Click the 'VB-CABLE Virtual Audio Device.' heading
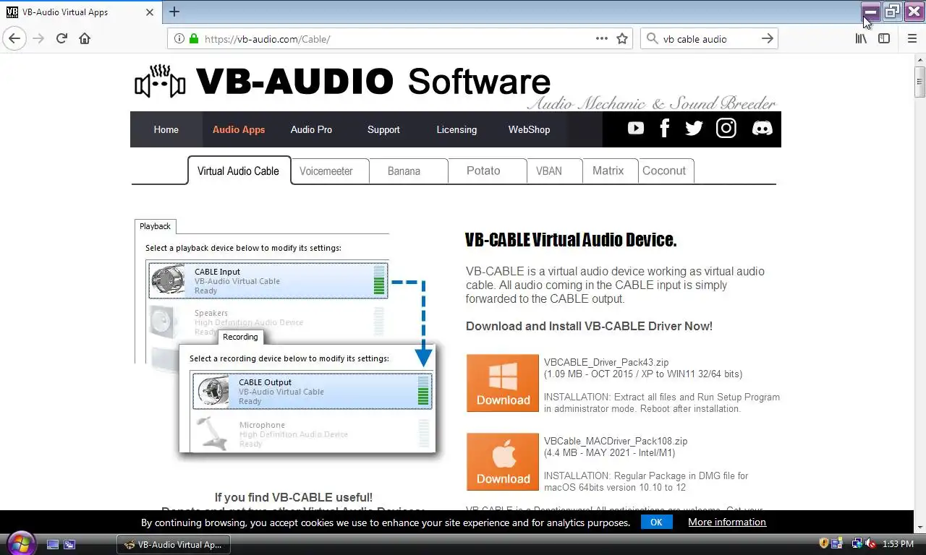 (571, 241)
